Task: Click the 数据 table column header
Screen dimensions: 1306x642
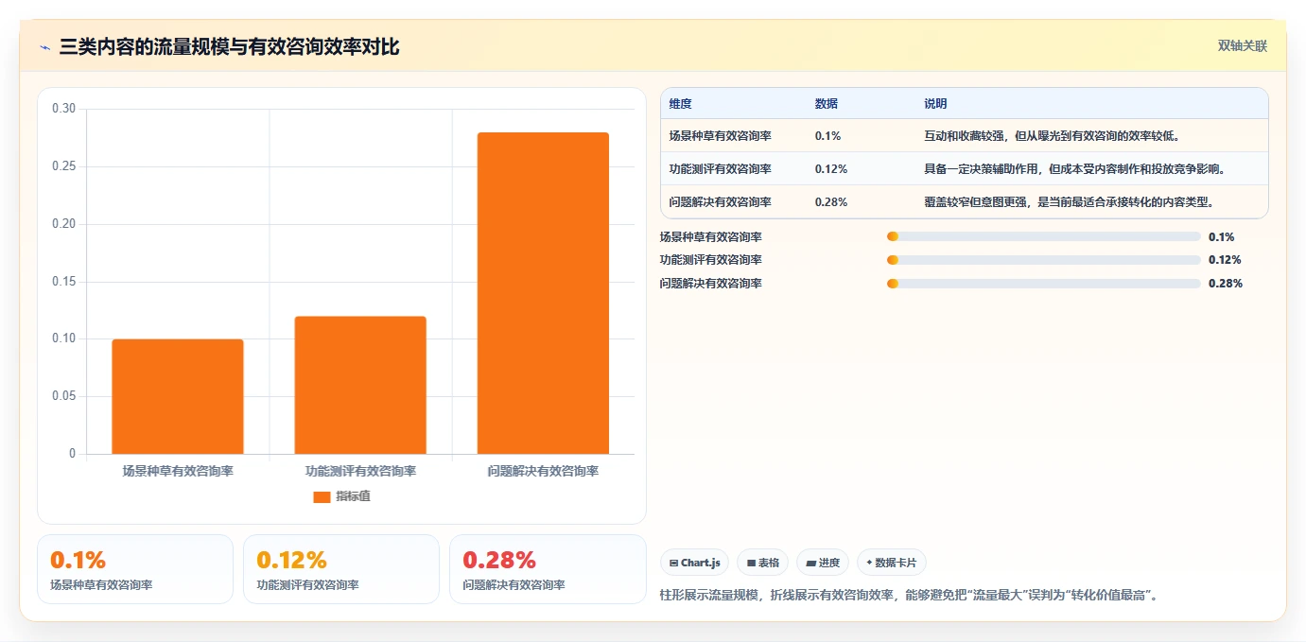Action: coord(827,104)
